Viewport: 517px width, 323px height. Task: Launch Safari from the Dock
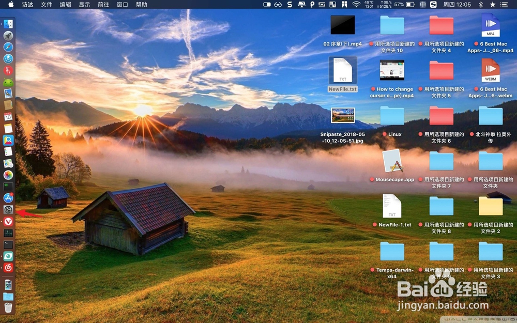pos(8,47)
